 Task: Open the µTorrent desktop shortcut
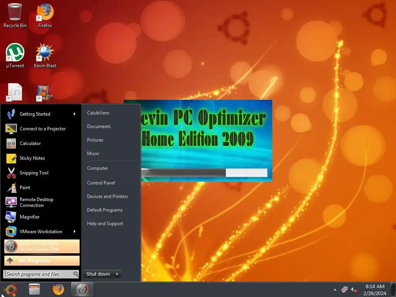click(15, 56)
